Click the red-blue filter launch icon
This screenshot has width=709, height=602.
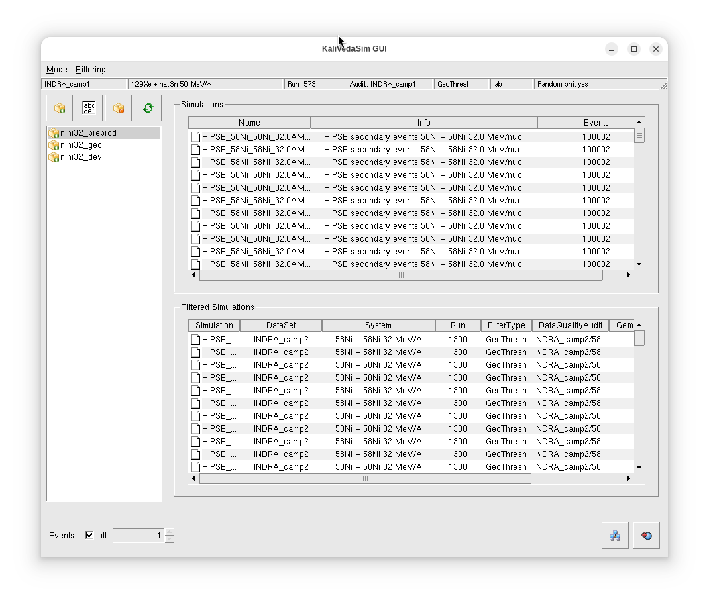pos(646,536)
